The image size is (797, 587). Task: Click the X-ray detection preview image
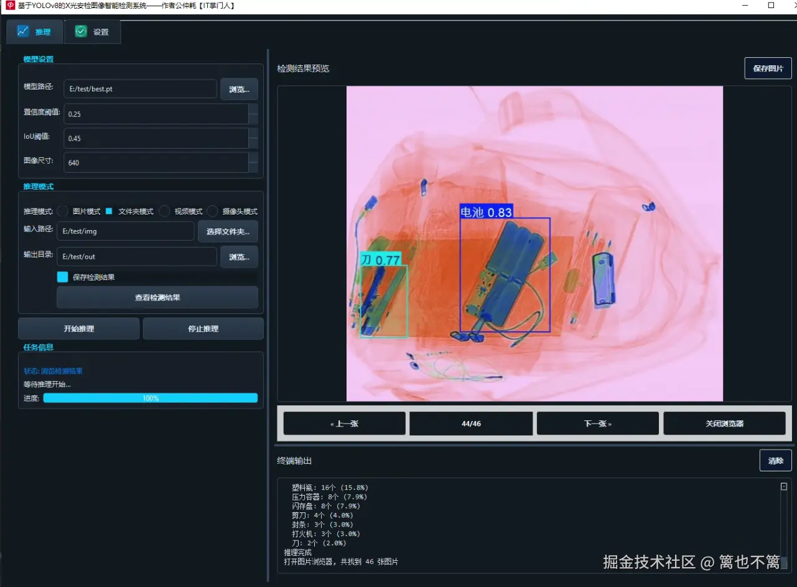[534, 244]
